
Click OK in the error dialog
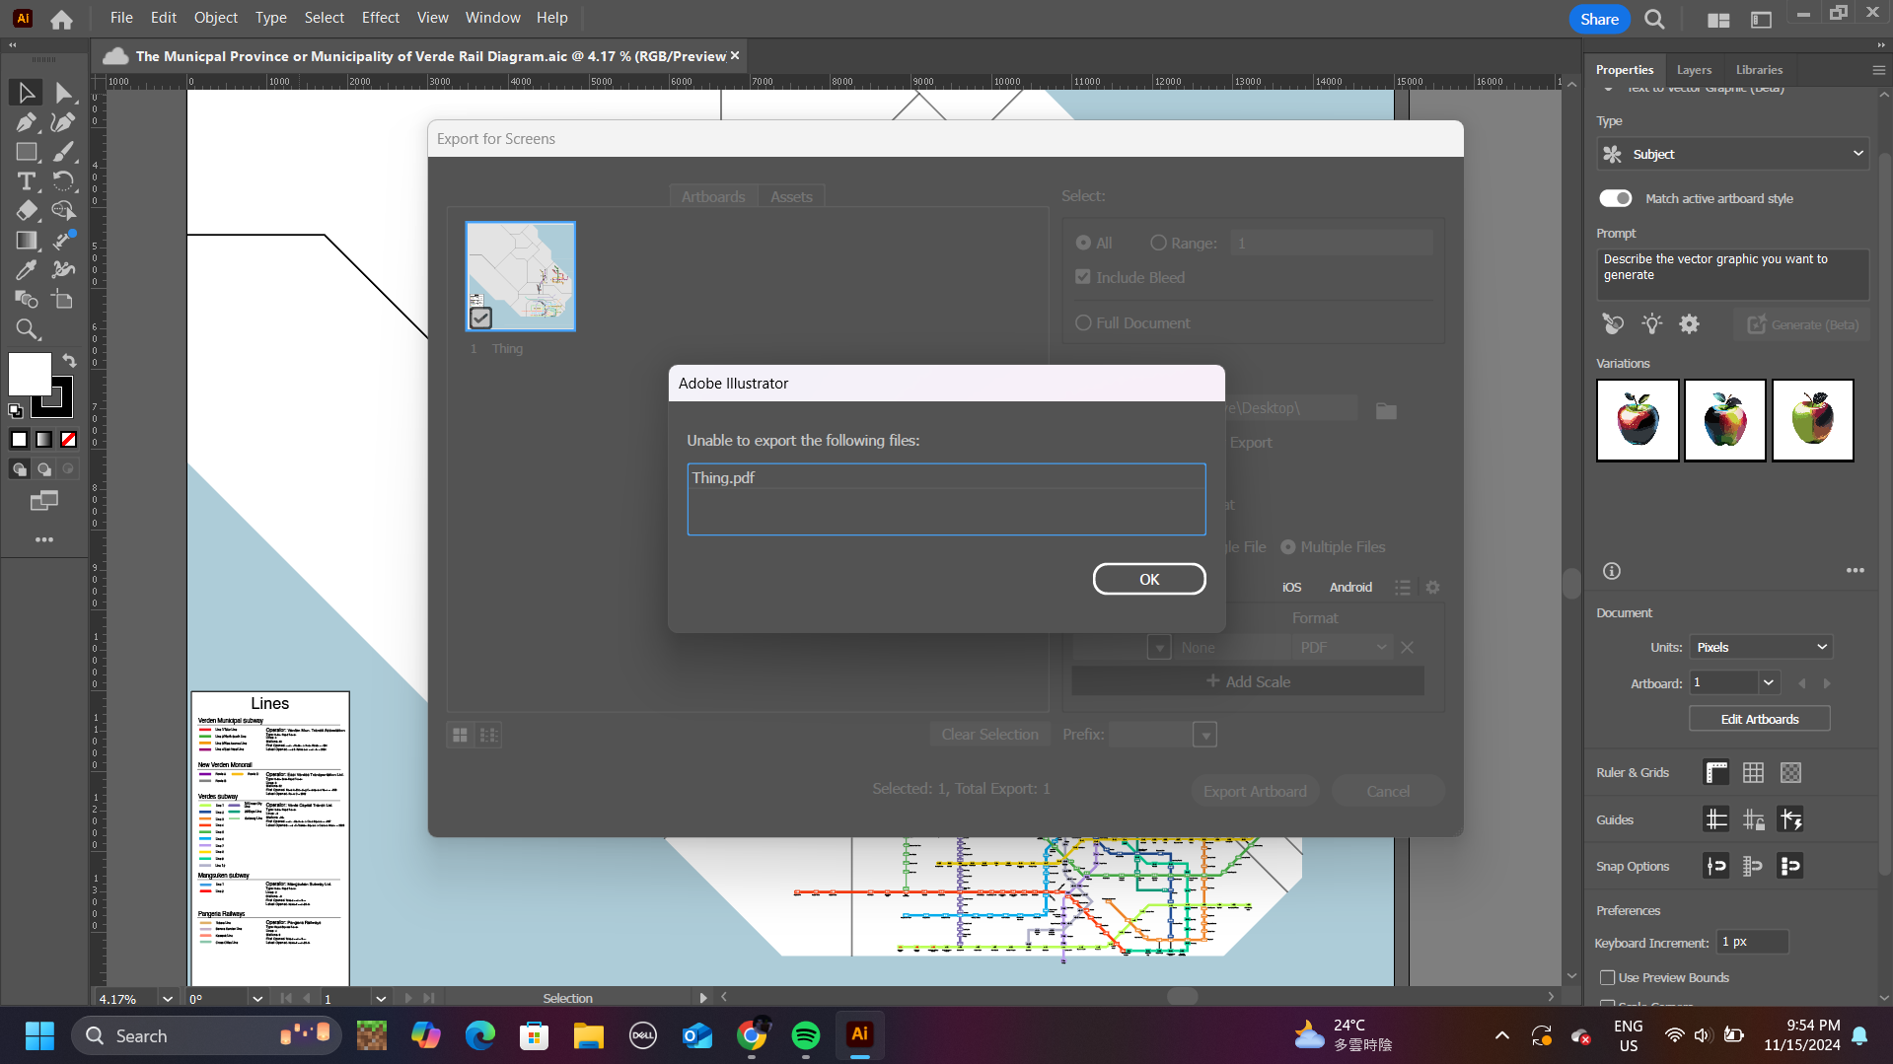(x=1149, y=579)
